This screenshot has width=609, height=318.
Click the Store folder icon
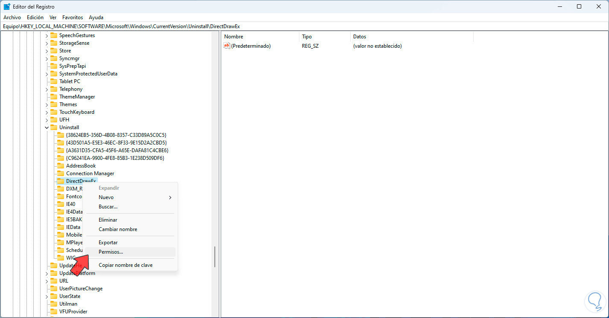[54, 51]
